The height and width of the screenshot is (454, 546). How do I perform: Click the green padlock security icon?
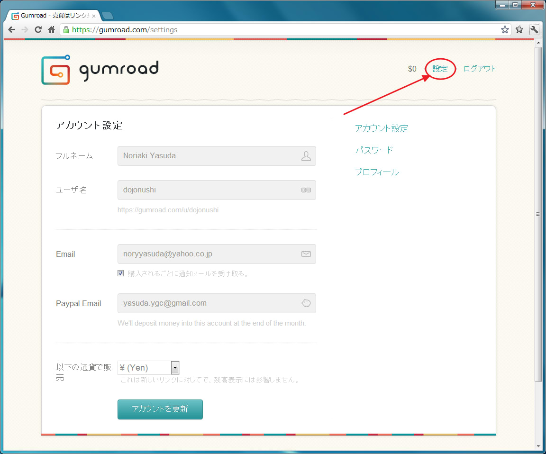click(66, 30)
